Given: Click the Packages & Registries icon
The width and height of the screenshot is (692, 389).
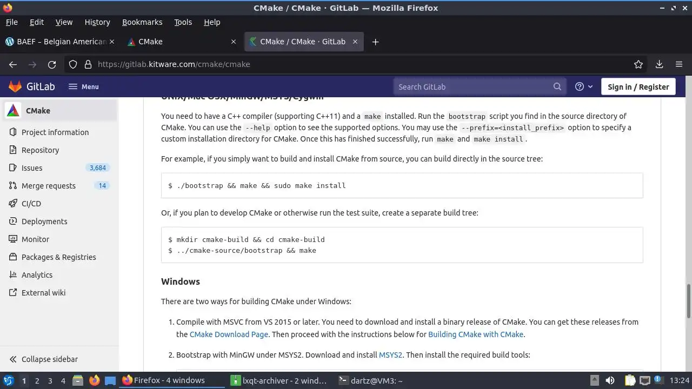Looking at the screenshot, I should click(12, 257).
